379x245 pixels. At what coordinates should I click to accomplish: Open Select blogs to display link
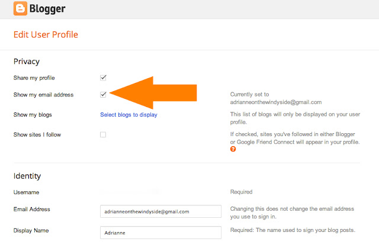coord(129,115)
